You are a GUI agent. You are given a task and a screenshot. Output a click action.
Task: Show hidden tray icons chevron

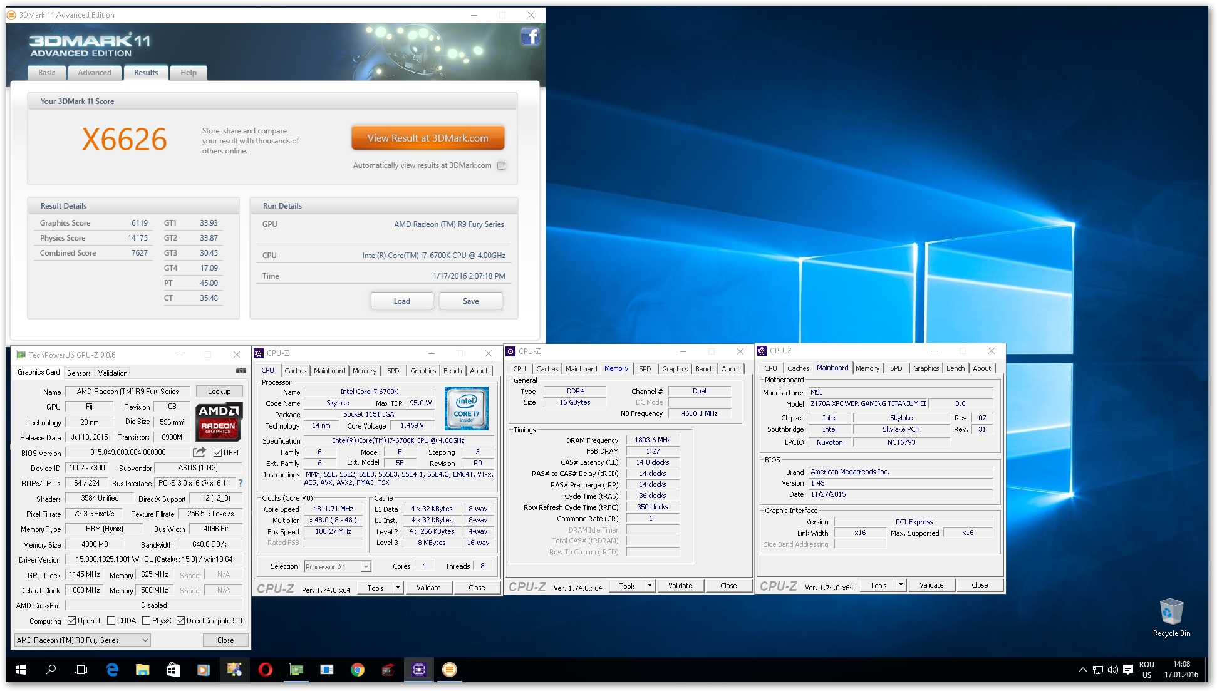pos(1082,670)
